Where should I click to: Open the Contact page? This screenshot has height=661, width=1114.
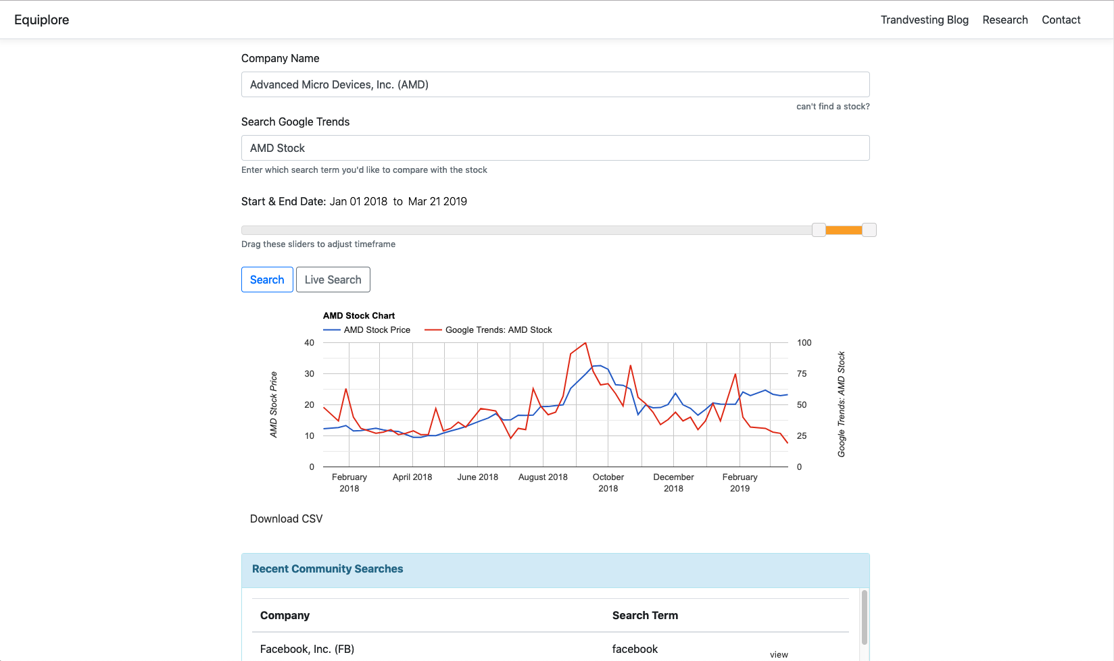1061,20
